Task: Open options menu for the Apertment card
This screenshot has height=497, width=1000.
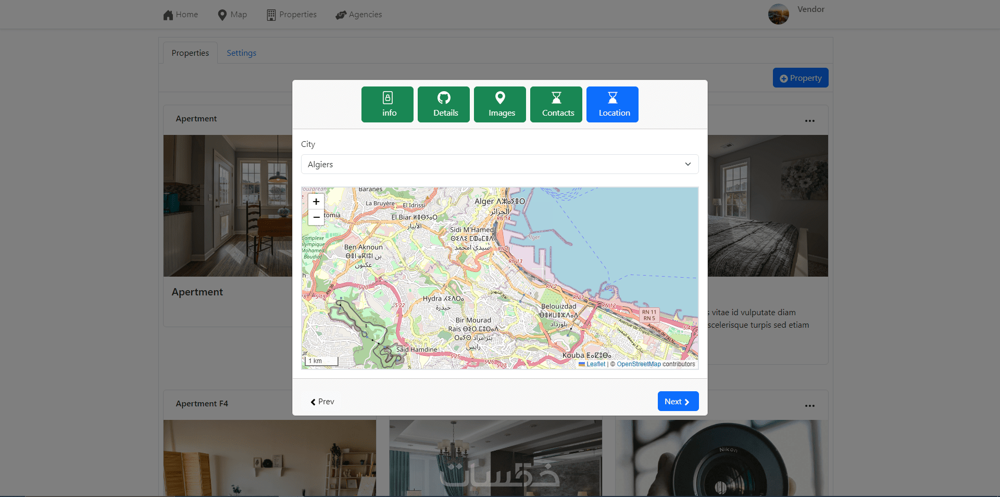Action: (x=810, y=120)
